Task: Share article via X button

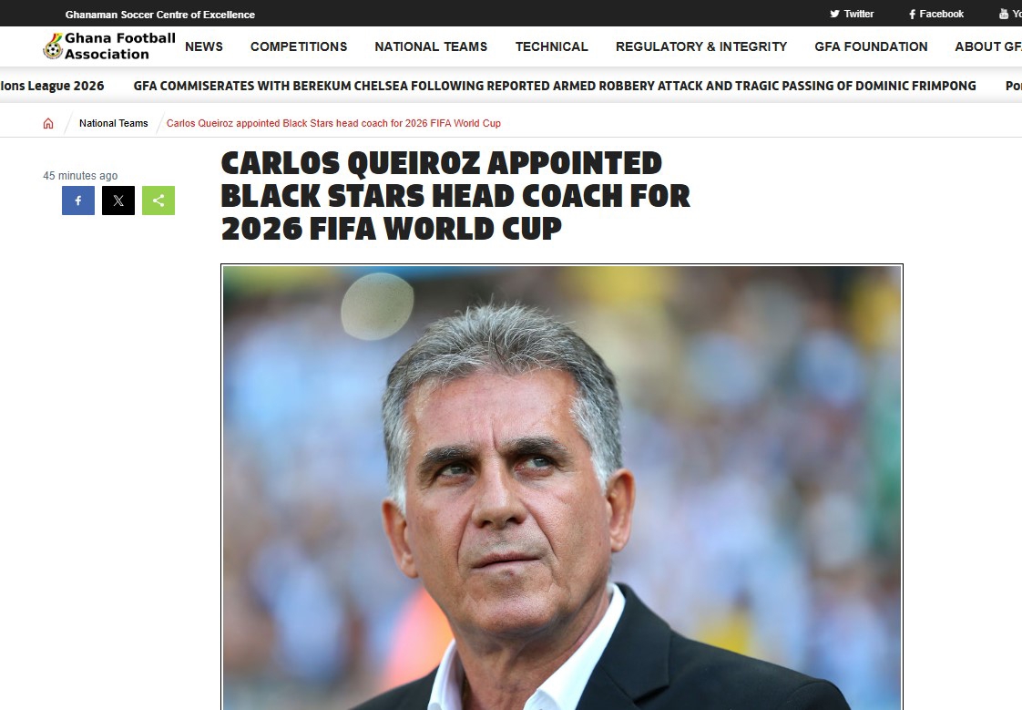Action: point(118,201)
